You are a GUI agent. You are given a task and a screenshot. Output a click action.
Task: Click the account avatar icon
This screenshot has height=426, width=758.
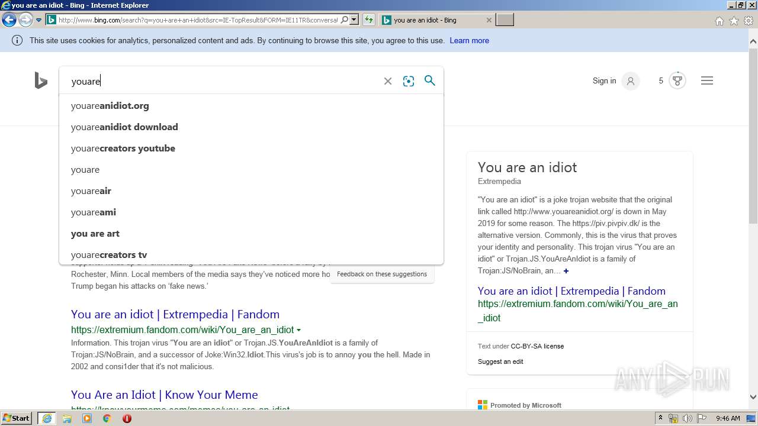point(631,81)
